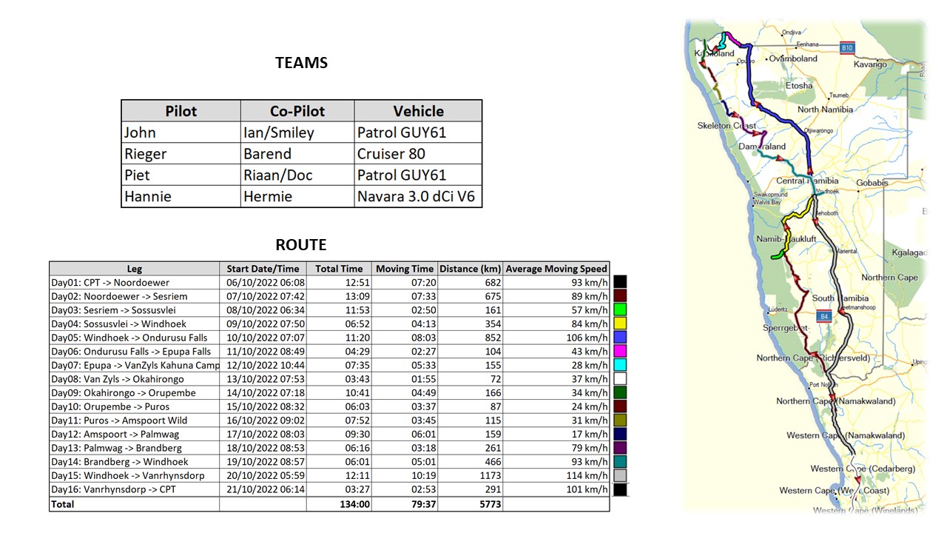This screenshot has width=947, height=533.
Task: Select vehicle cell 'Cruiser 80'
Action: (x=418, y=154)
